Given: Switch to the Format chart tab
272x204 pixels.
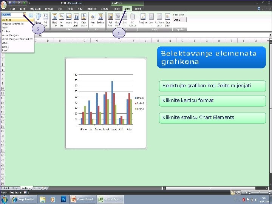Looking at the screenshot, I should click(x=138, y=9).
